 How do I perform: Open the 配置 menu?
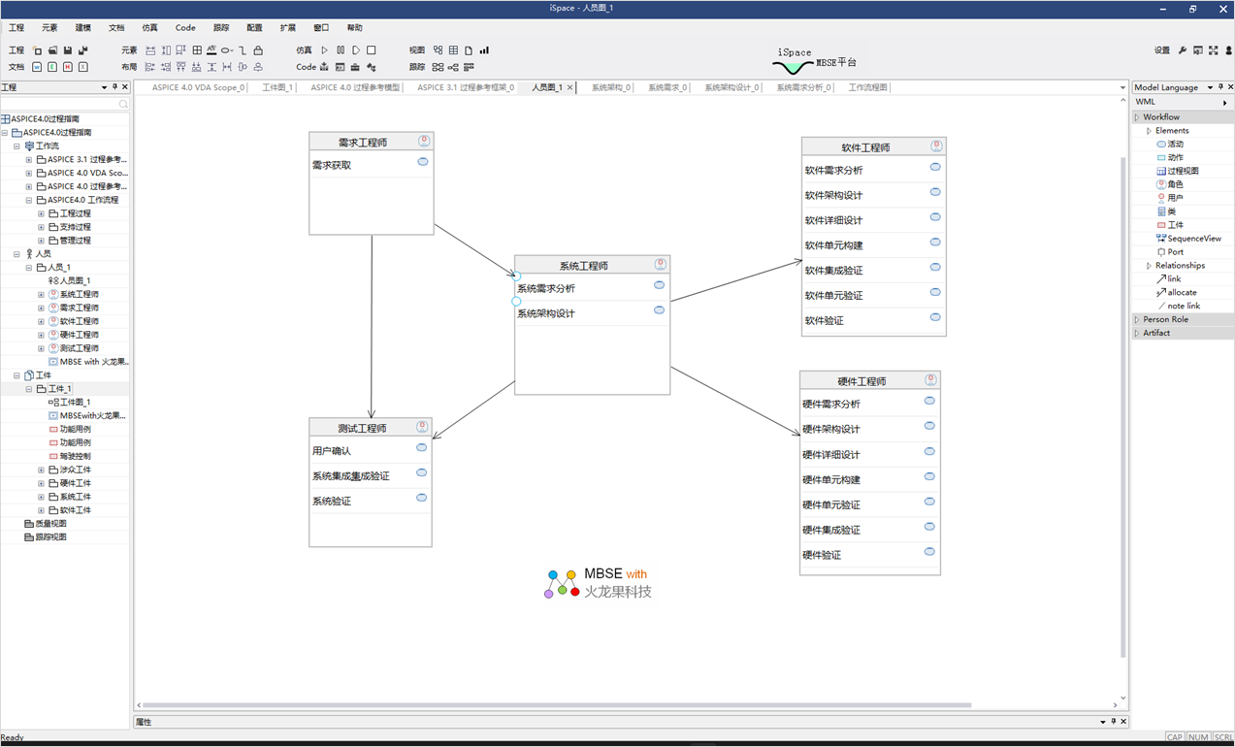(x=254, y=28)
